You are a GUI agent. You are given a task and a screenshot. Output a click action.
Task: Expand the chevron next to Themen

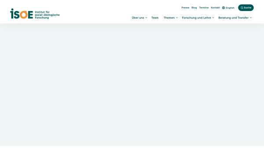click(x=177, y=18)
